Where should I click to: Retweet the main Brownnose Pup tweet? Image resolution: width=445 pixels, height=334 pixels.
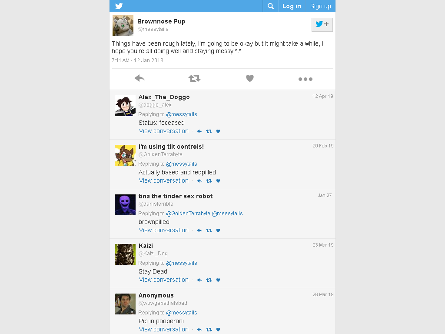pyautogui.click(x=195, y=78)
